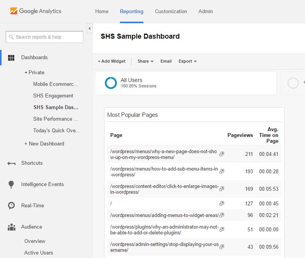Open Audience Overview report
Image resolution: width=305 pixels, height=258 pixels.
click(35, 241)
